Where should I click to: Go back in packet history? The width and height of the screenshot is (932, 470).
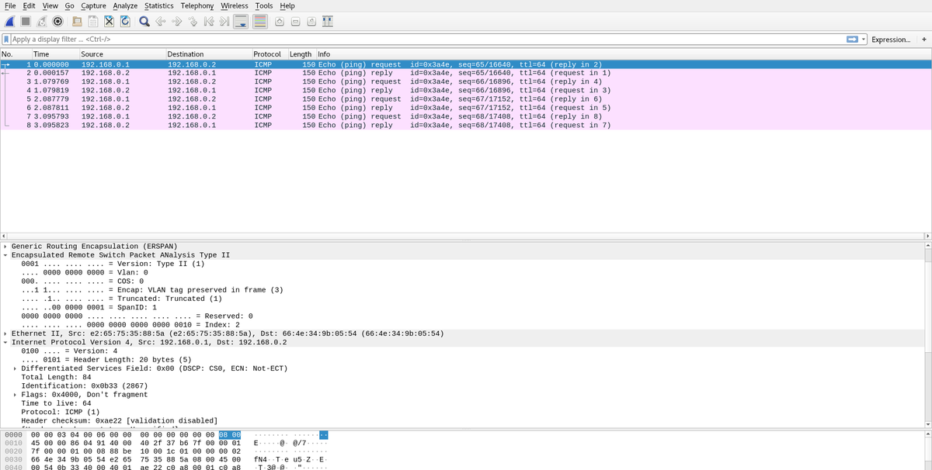coord(160,22)
